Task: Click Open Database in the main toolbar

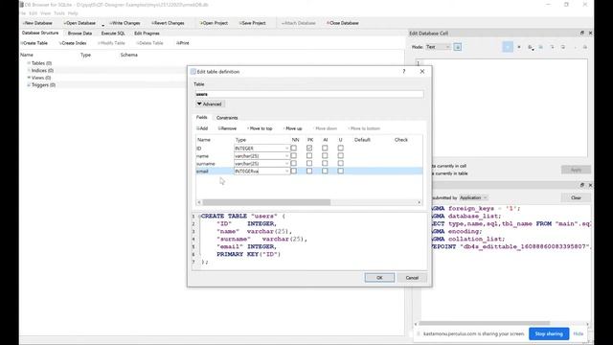Action: tap(79, 23)
